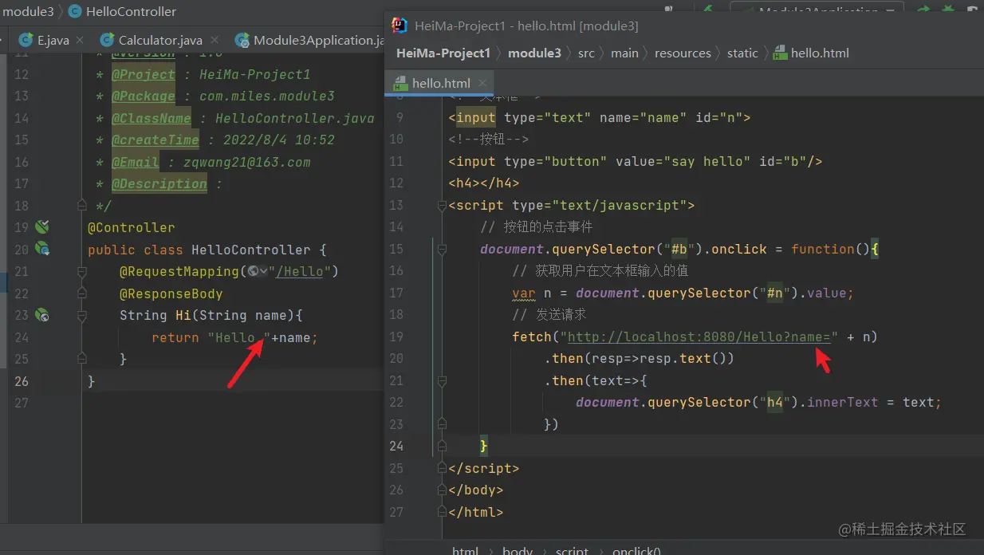Image resolution: width=984 pixels, height=555 pixels.
Task: Click the @createTime doc tag
Action: pyautogui.click(x=155, y=140)
